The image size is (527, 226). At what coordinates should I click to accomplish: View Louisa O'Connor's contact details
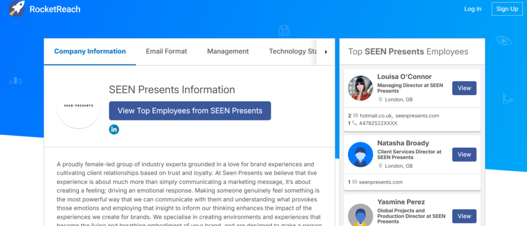[464, 88]
